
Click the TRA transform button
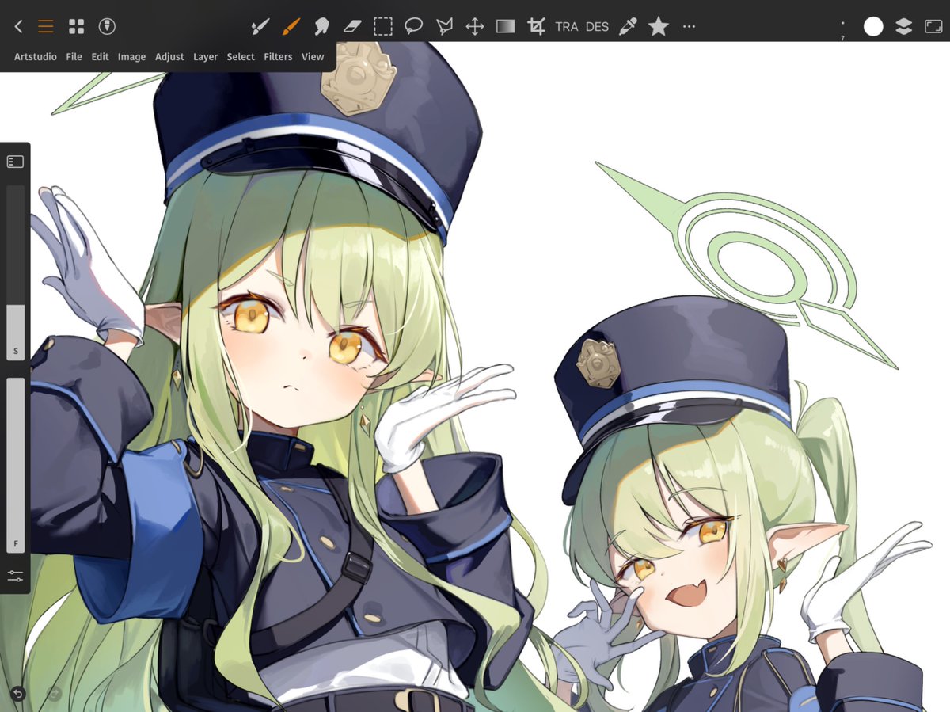coord(567,26)
